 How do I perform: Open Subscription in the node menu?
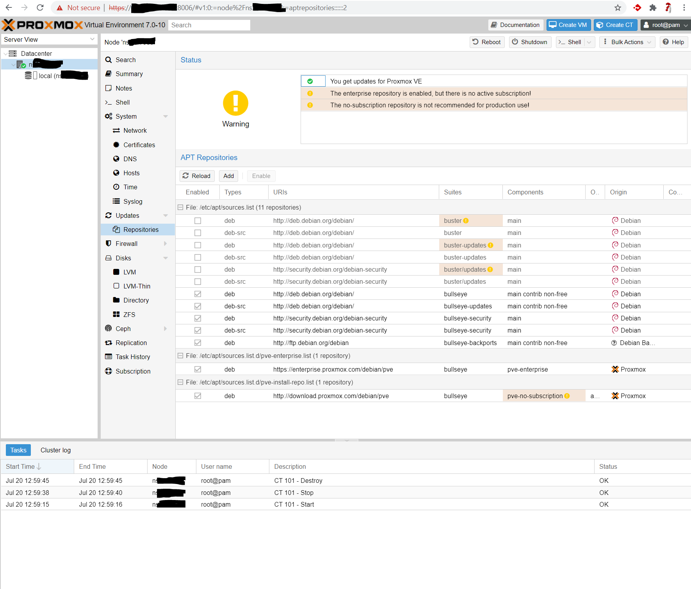coord(133,371)
